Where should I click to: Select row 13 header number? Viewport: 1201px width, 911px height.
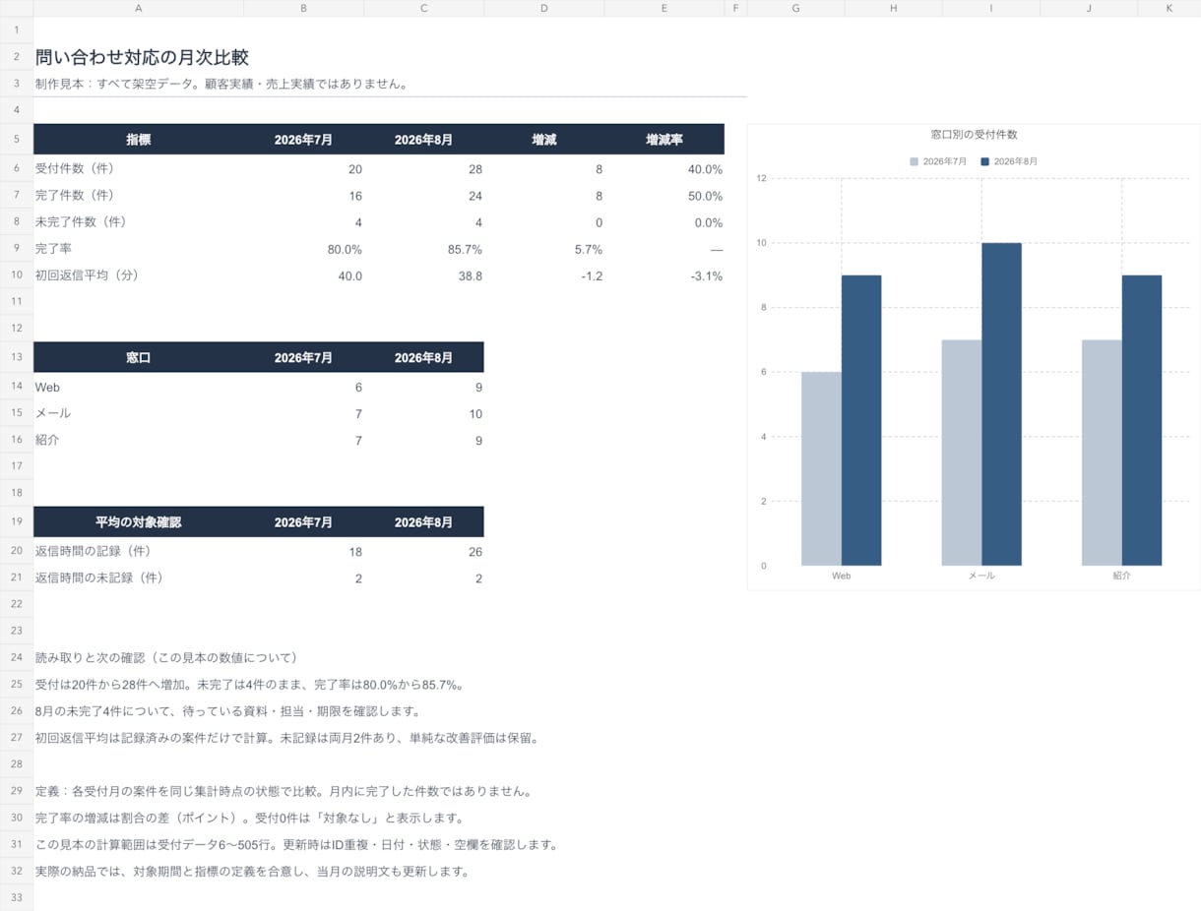(x=17, y=357)
